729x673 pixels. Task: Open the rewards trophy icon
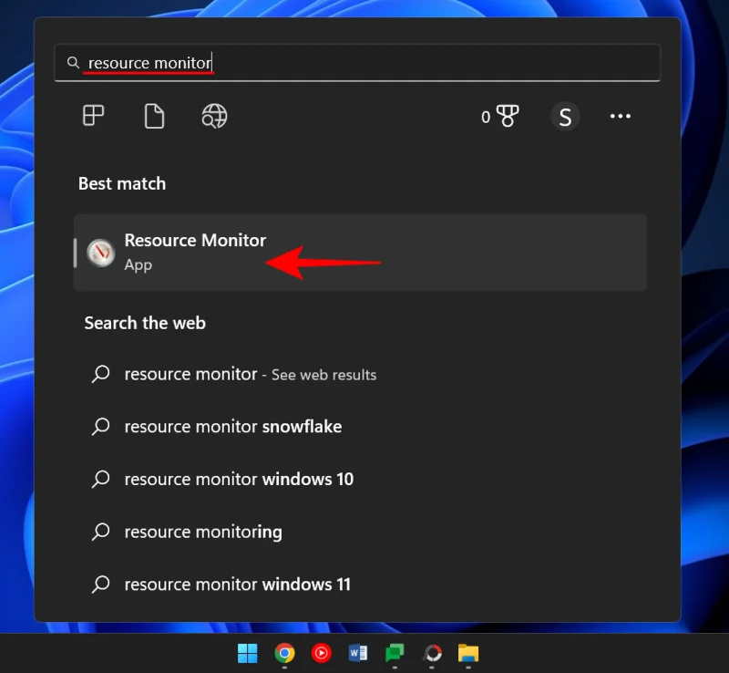point(508,116)
